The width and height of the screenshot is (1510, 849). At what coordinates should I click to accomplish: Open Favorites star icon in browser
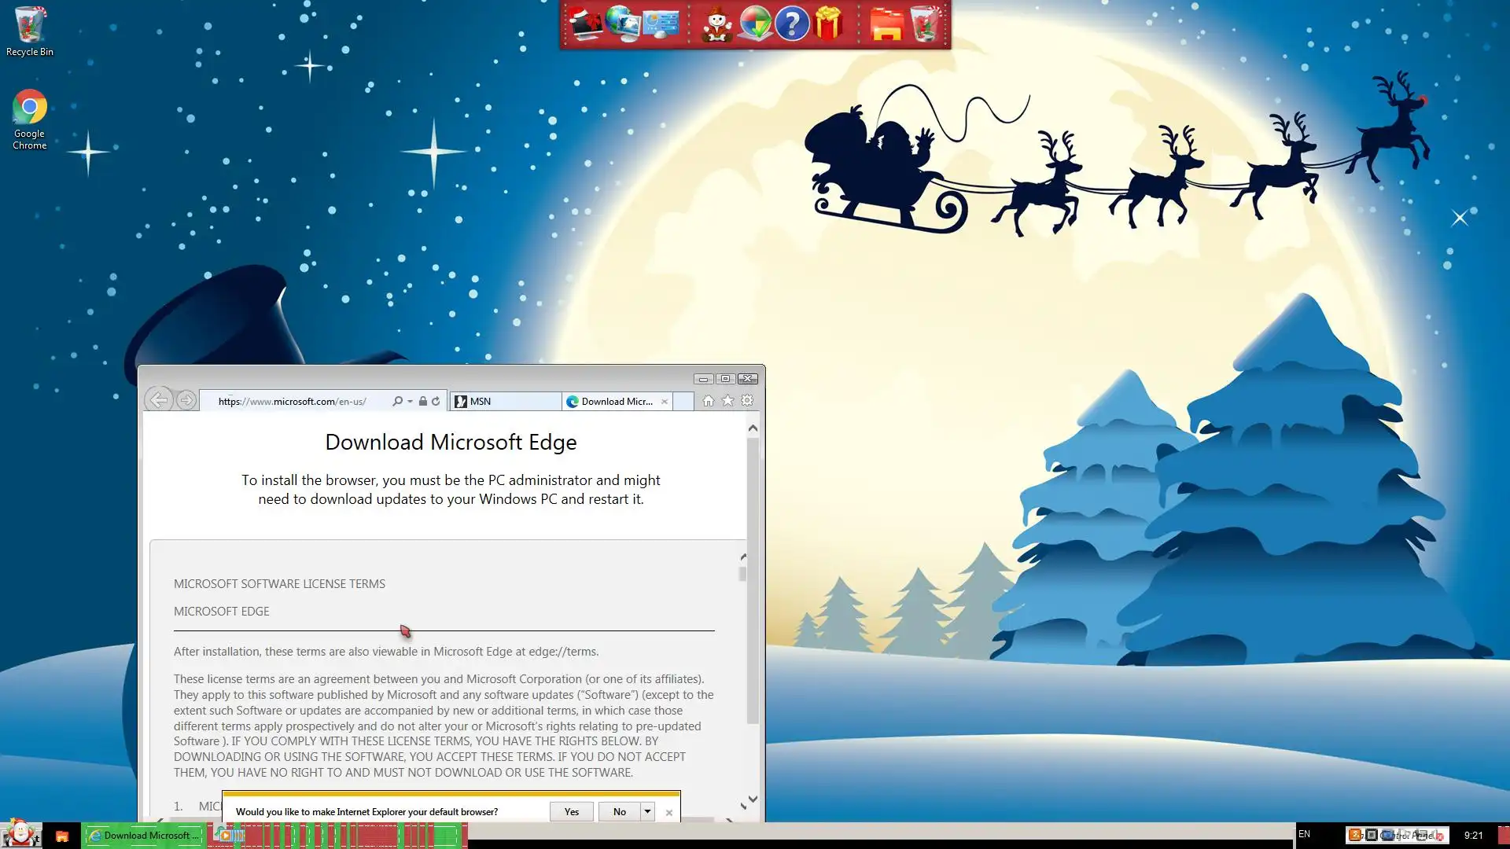727,401
